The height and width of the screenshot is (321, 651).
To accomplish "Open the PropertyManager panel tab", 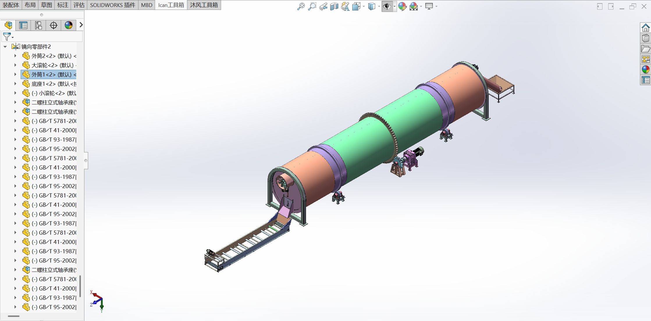I will tap(23, 25).
